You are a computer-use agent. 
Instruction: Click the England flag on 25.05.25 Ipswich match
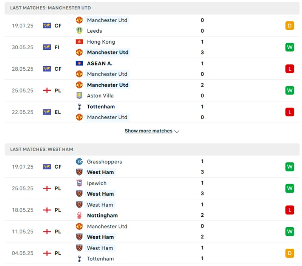[x=47, y=188]
